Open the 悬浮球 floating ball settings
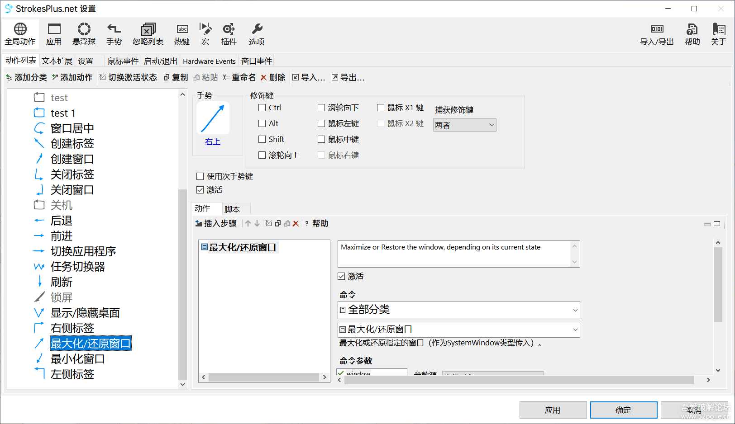 [84, 34]
